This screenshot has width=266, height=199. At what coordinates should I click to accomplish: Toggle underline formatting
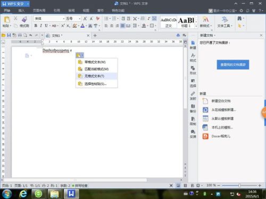[46, 25]
